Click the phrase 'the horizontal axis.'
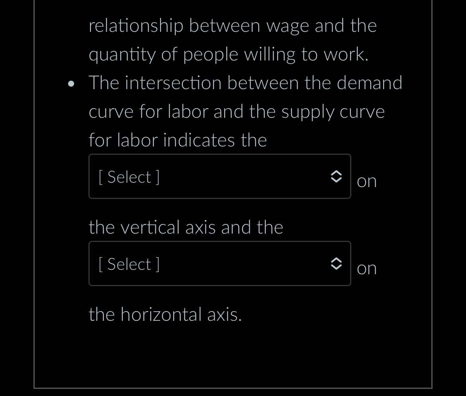 pos(165,314)
